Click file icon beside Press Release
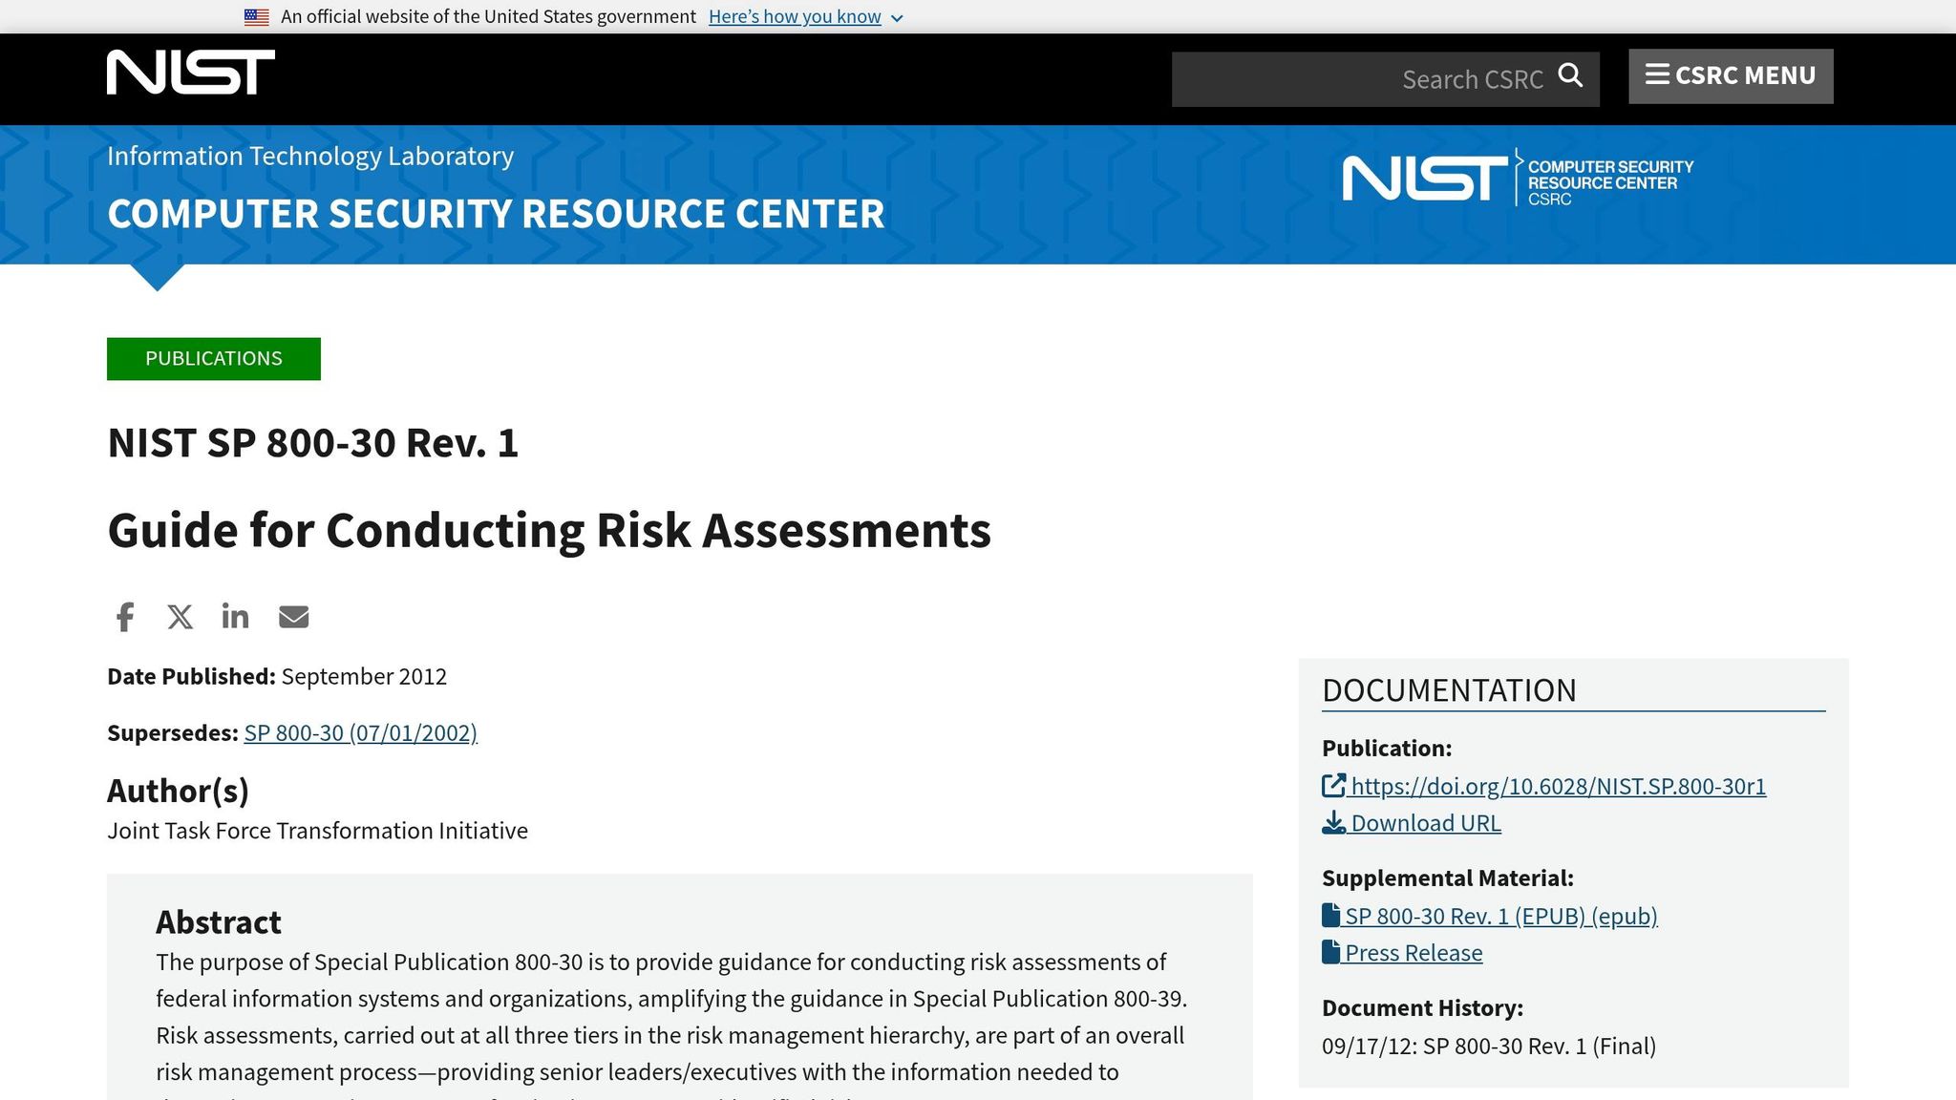Viewport: 1956px width, 1100px height. pyautogui.click(x=1330, y=951)
